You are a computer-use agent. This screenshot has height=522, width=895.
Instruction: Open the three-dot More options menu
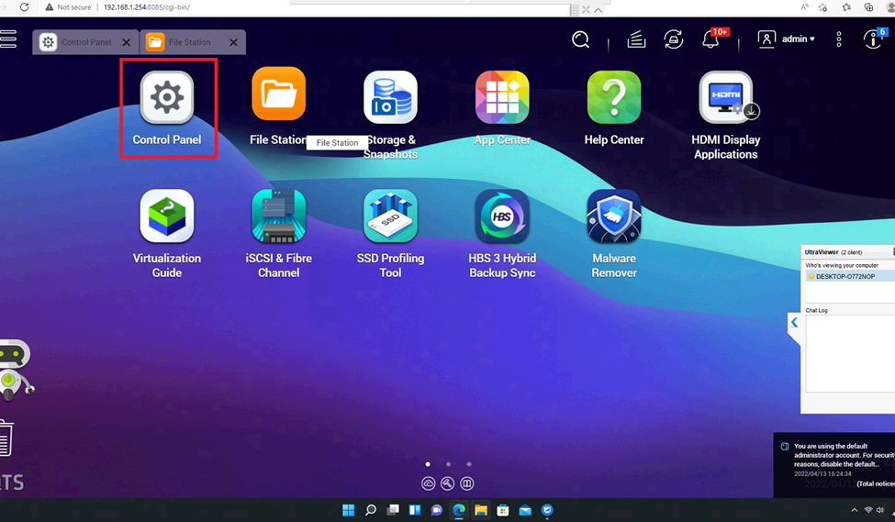pyautogui.click(x=838, y=39)
